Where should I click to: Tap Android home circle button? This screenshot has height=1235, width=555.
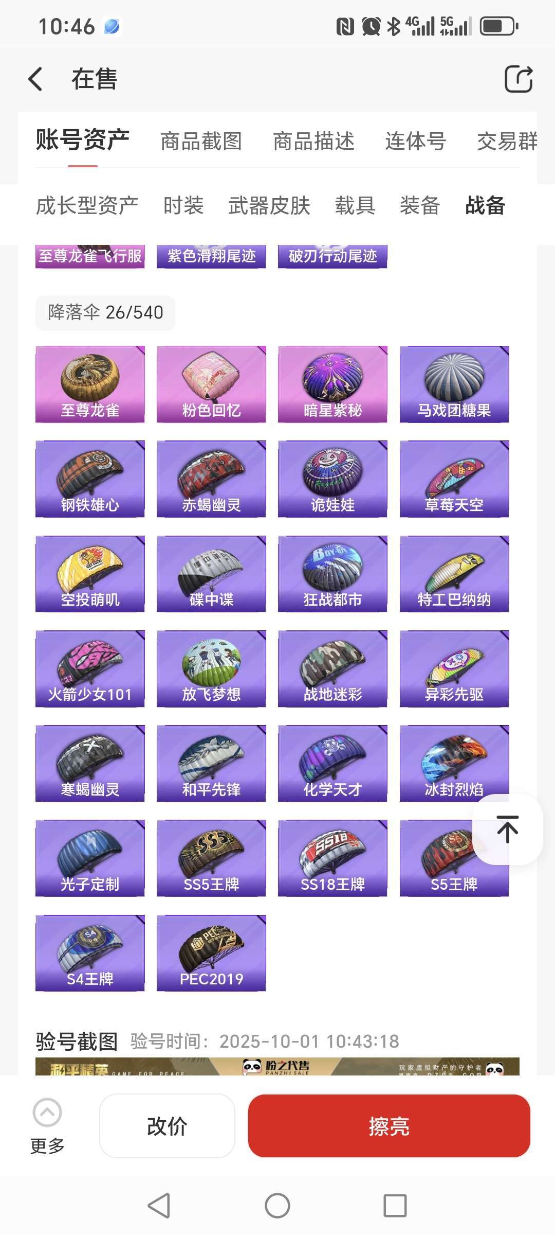coord(277,1206)
